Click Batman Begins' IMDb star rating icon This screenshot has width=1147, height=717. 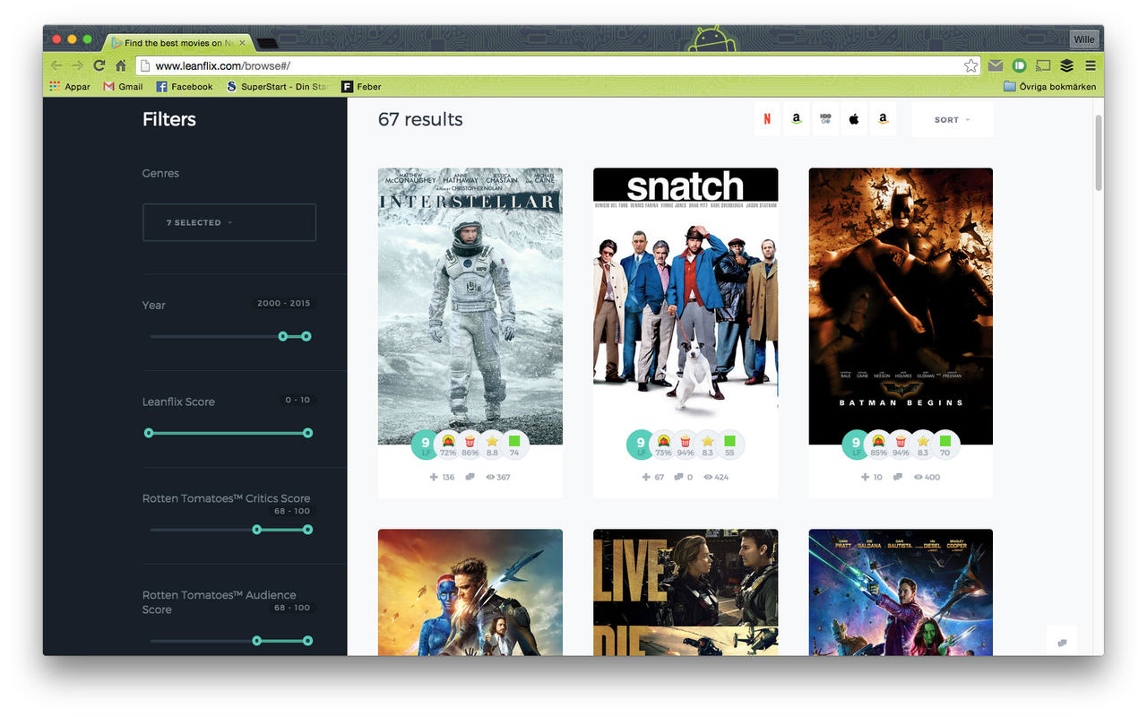[922, 441]
